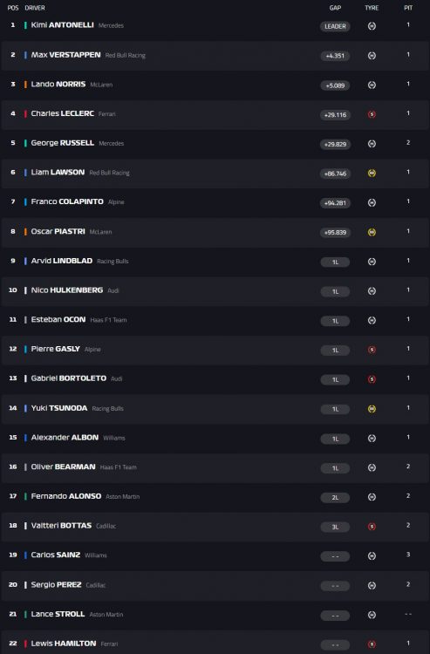Select the GAP column header
Image resolution: width=430 pixels, height=654 pixels.
pyautogui.click(x=335, y=8)
